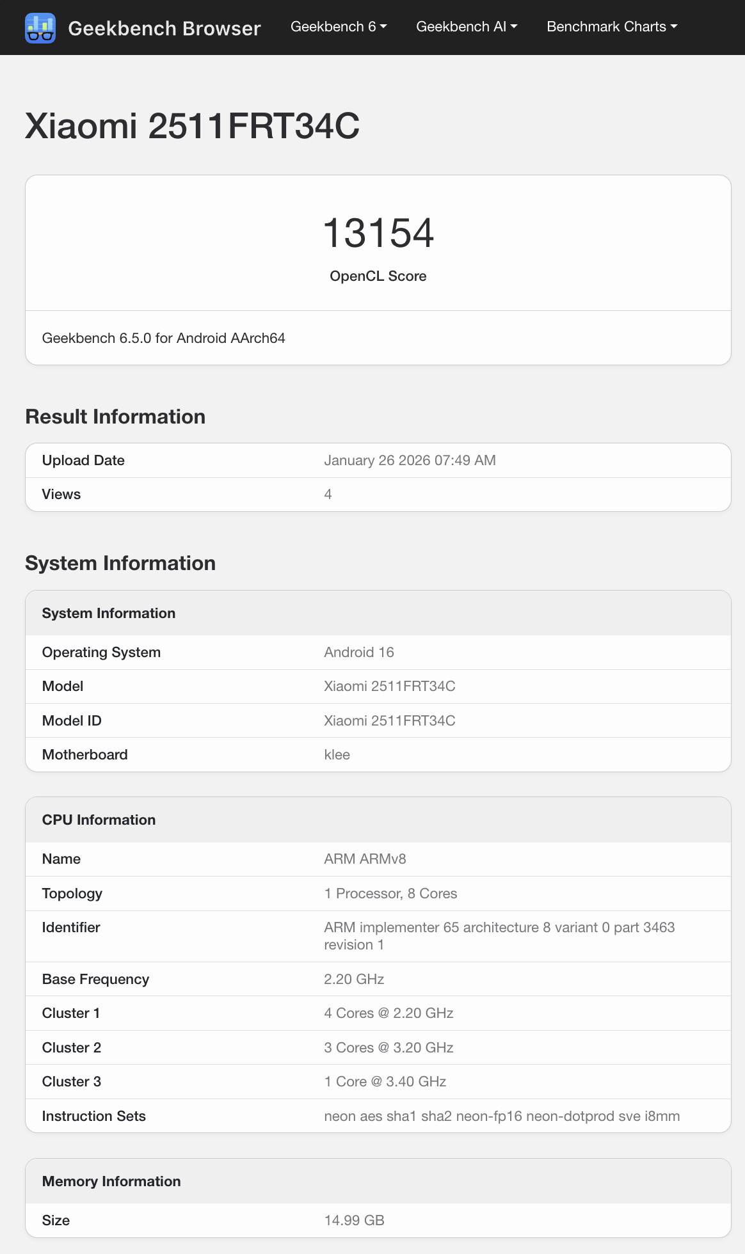
Task: Open the Geekbench AI dropdown menu
Action: [x=467, y=27]
